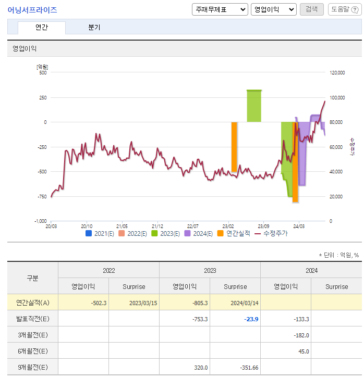
Task: Click the purple 2024(E) bar in chart
Action: [x=302, y=154]
